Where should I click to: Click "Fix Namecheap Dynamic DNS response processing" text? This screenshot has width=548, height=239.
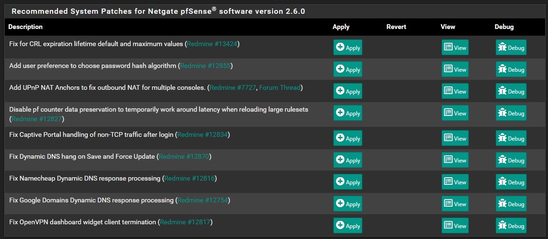[x=85, y=179]
